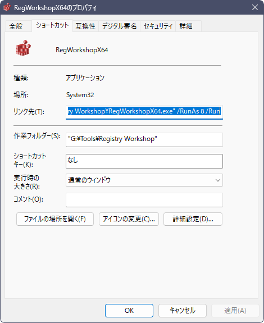
Task: Click the empty コメント field
Action: tap(144, 200)
